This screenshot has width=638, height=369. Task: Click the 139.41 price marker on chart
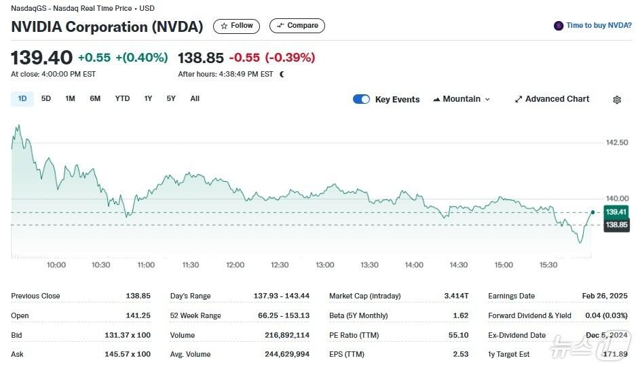(616, 212)
